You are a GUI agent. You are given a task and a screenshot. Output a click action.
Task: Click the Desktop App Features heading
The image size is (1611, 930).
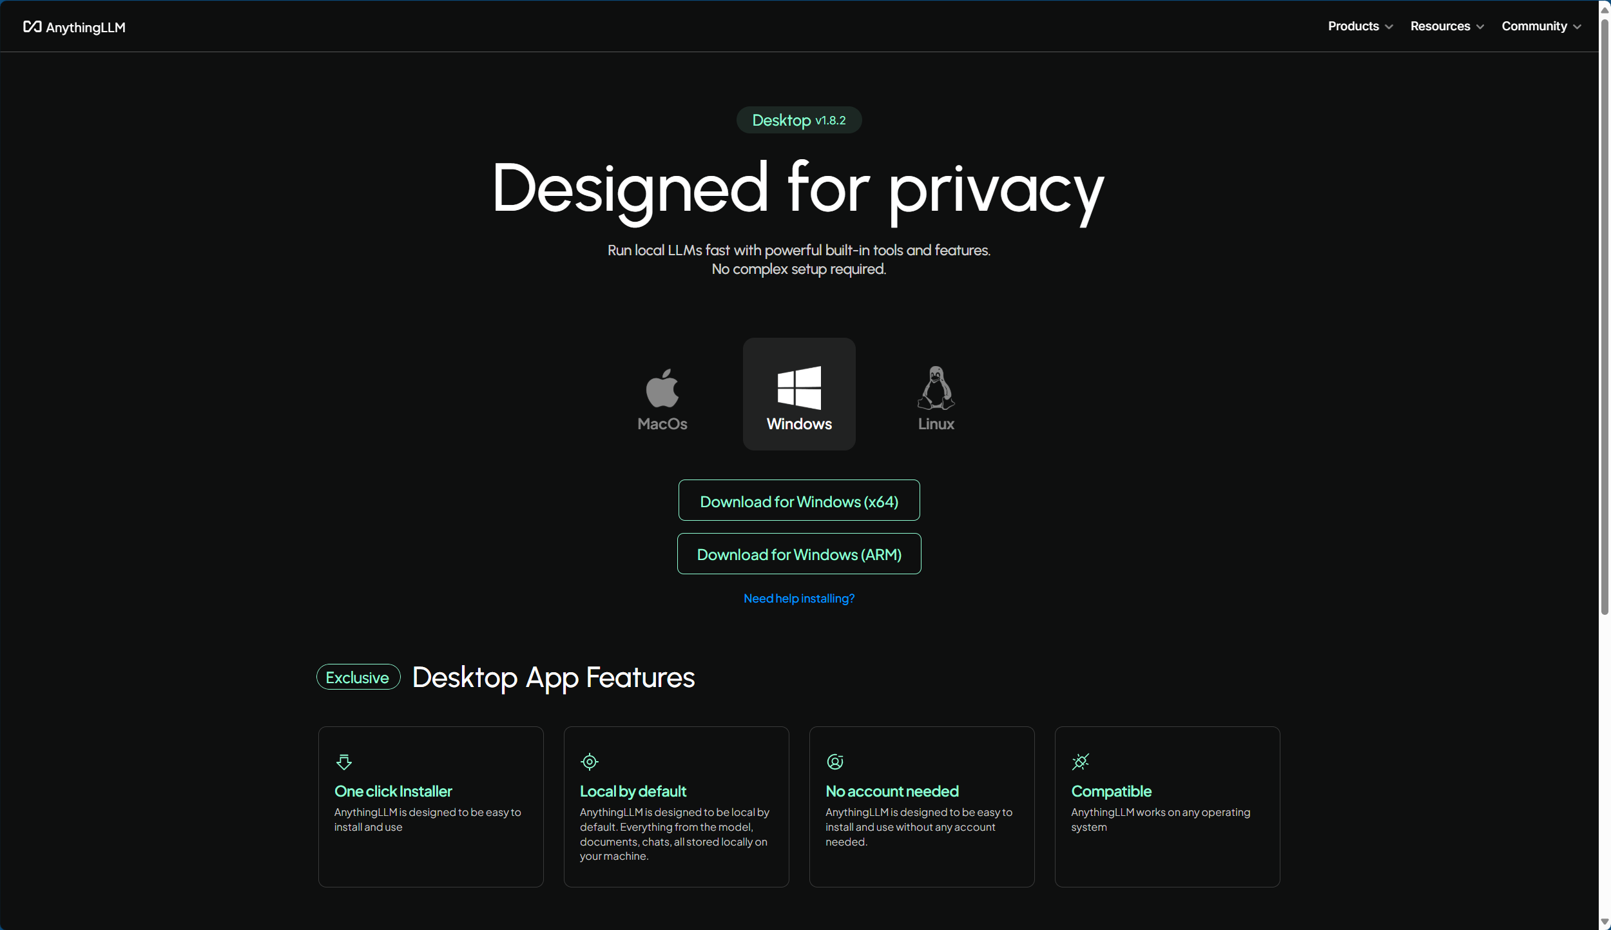coord(554,677)
